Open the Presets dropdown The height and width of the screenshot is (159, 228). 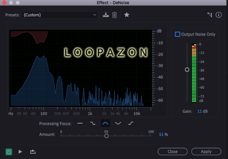60,15
